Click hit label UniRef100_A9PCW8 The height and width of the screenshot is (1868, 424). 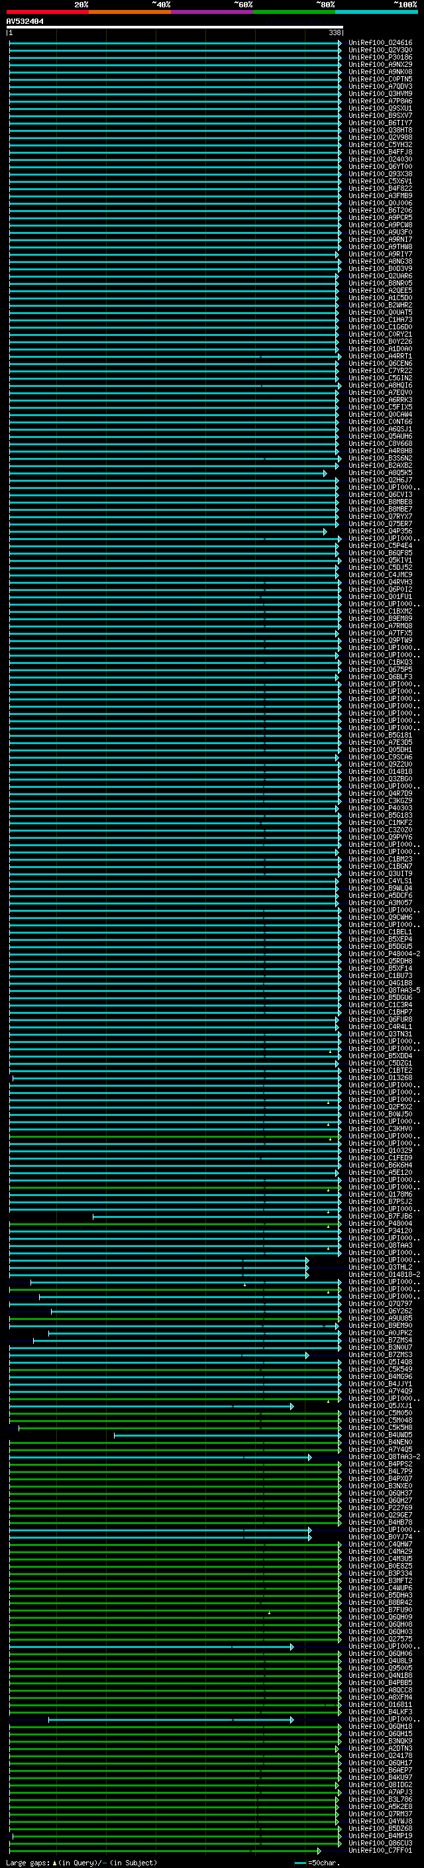pyautogui.click(x=380, y=225)
